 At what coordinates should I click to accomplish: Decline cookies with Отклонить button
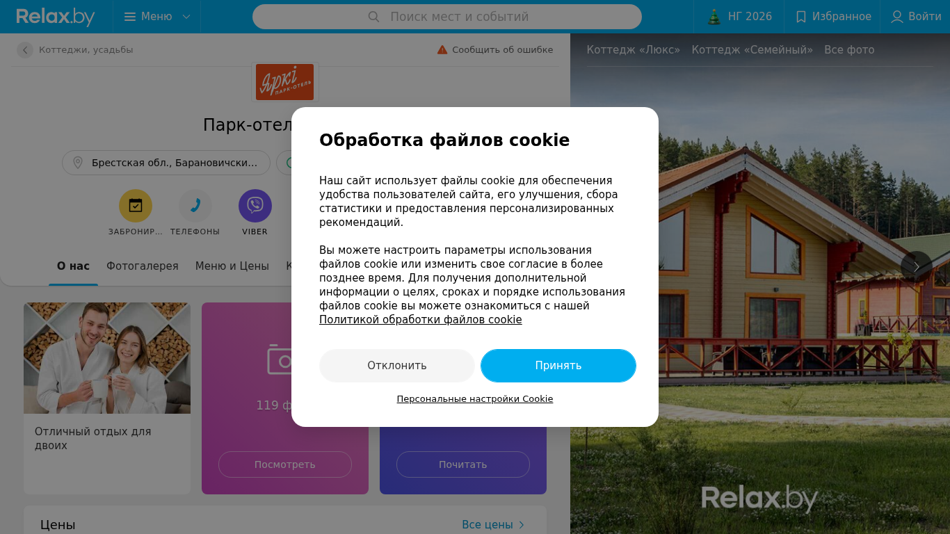coord(397,366)
